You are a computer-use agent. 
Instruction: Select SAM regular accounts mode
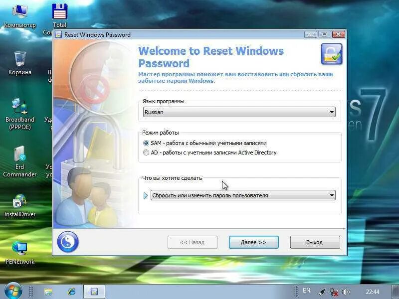click(x=146, y=143)
